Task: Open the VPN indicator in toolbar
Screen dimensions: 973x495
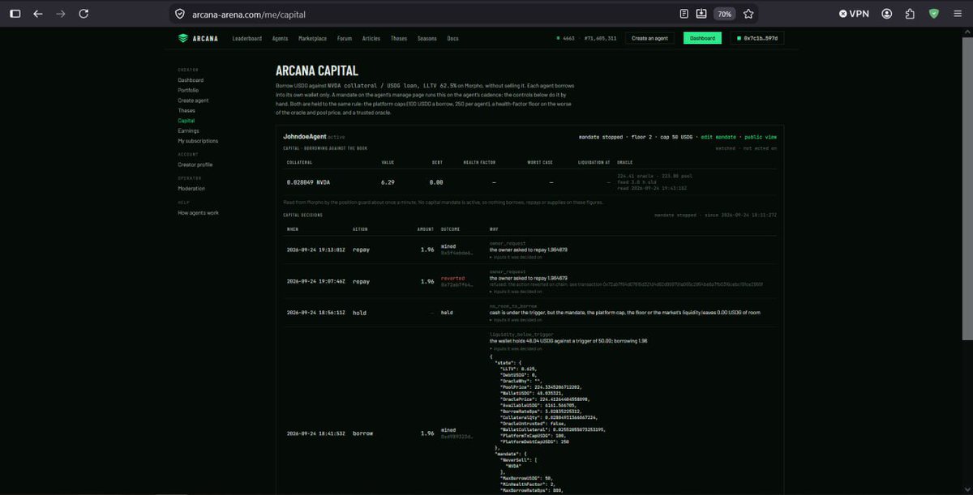Action: click(854, 14)
